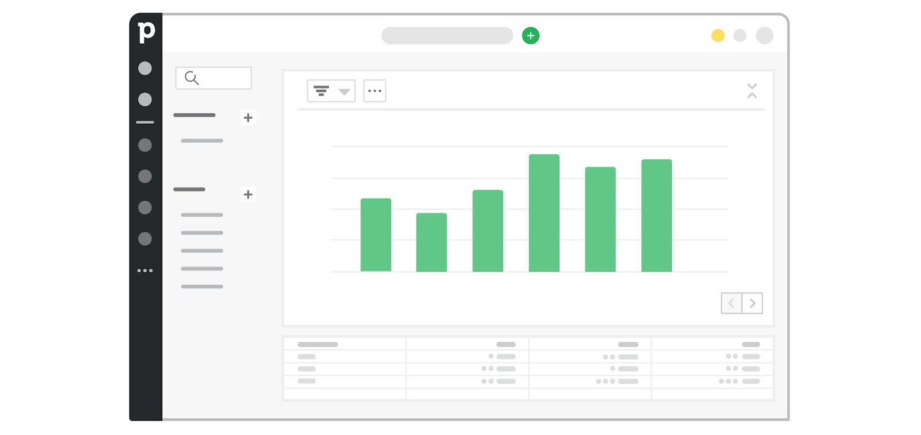Select the single item under the first sidebar section

[202, 141]
